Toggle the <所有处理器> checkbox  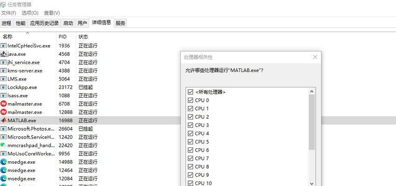tap(190, 92)
